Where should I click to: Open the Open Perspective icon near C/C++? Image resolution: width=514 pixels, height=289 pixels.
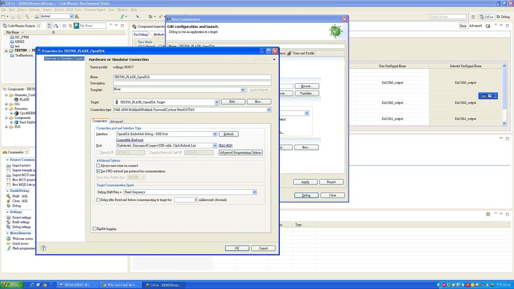click(x=473, y=16)
